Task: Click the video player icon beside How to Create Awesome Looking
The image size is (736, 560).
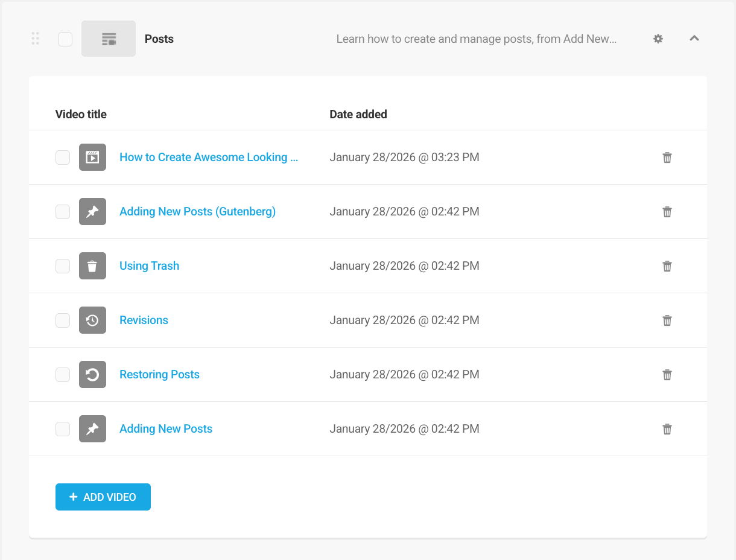Action: pos(92,157)
